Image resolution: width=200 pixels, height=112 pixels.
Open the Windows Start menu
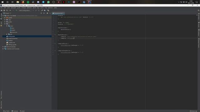click(x=2, y=2)
